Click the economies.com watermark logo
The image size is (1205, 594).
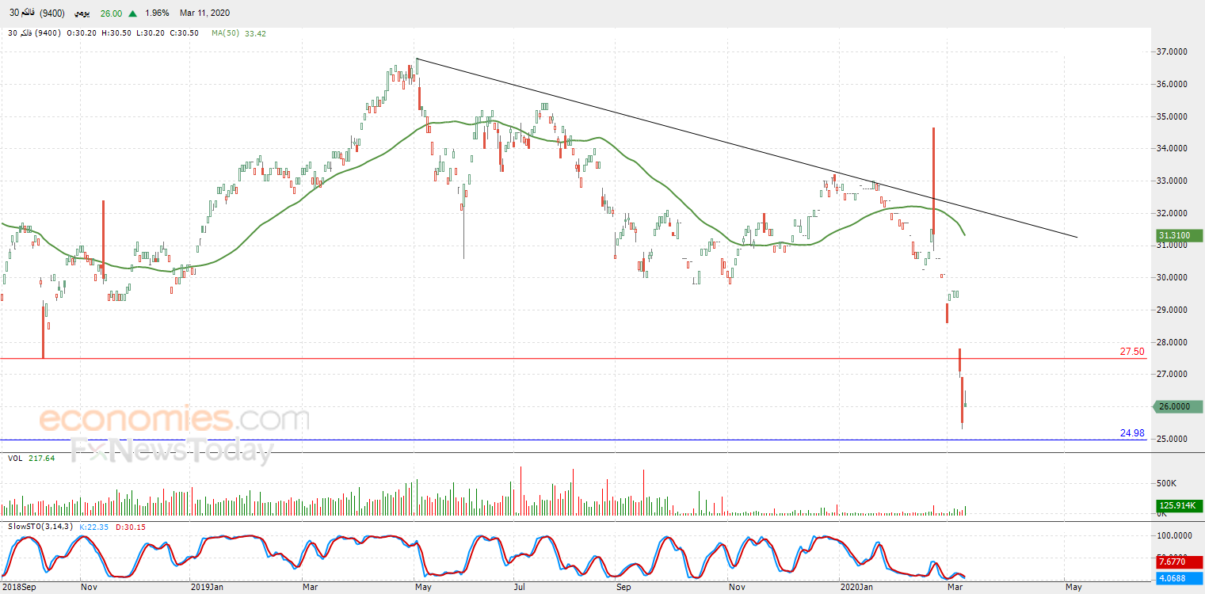(174, 418)
